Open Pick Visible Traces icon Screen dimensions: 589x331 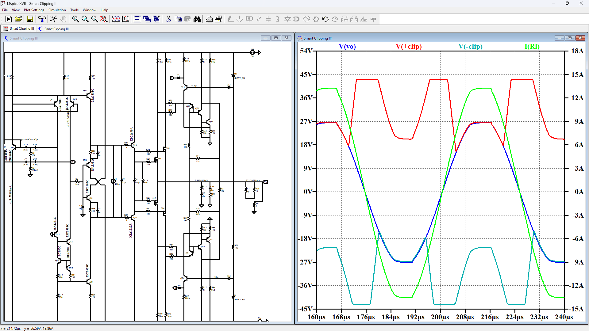coord(116,19)
